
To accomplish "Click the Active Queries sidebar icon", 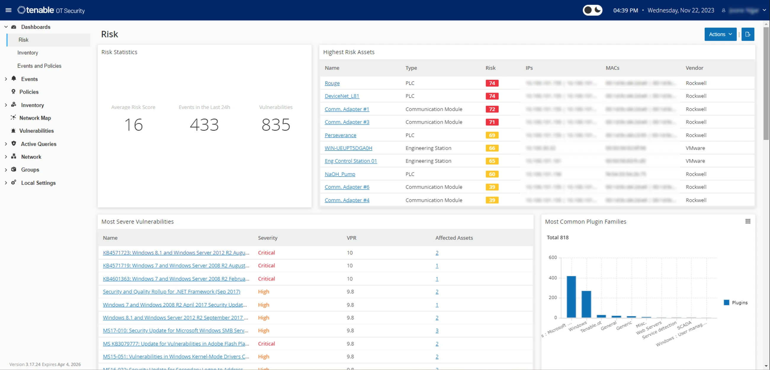I will 14,143.
